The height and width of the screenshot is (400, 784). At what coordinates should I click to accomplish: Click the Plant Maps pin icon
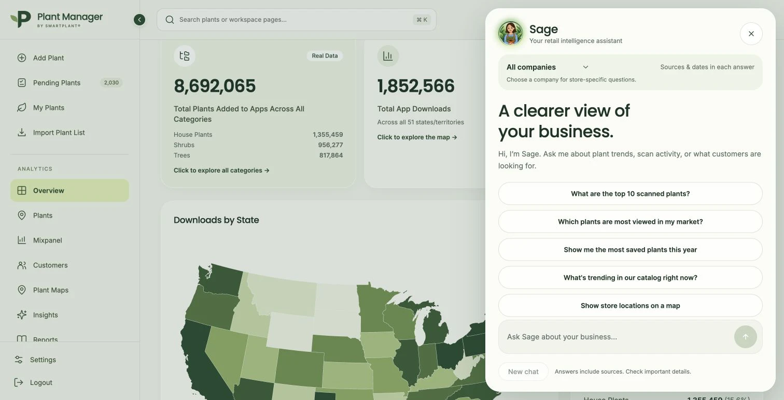22,290
